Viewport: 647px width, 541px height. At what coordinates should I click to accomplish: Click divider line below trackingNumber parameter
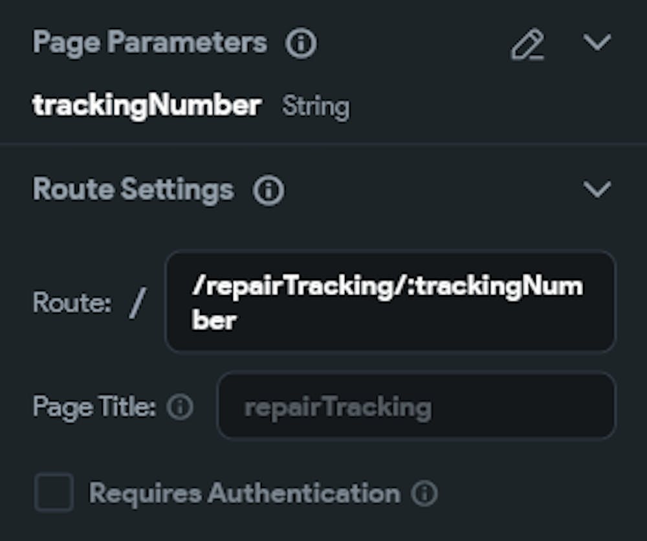(x=323, y=143)
